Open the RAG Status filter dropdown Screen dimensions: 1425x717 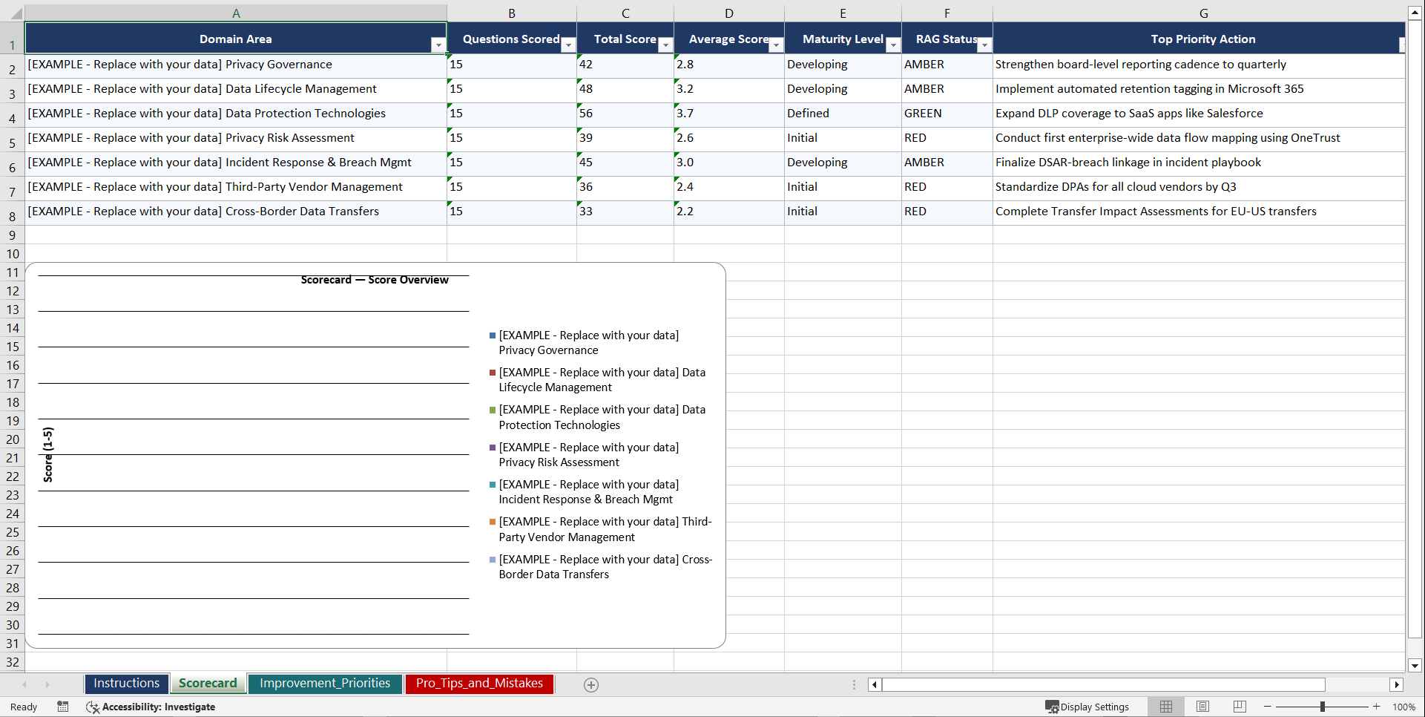(x=984, y=45)
